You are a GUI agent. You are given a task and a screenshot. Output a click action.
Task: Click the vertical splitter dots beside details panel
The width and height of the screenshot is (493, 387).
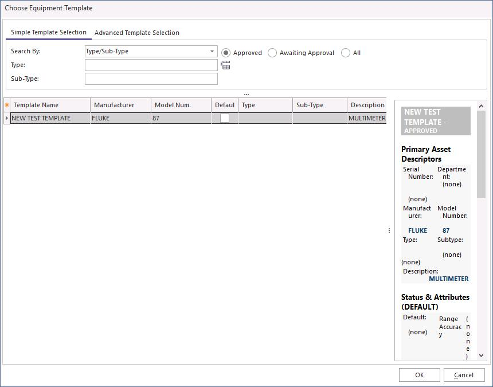pyautogui.click(x=389, y=230)
